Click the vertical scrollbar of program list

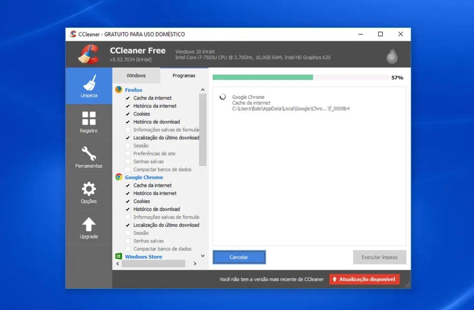tap(203, 130)
